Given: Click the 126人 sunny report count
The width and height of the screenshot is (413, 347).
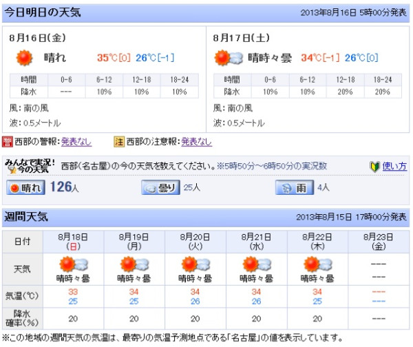Looking at the screenshot, I should point(64,187).
